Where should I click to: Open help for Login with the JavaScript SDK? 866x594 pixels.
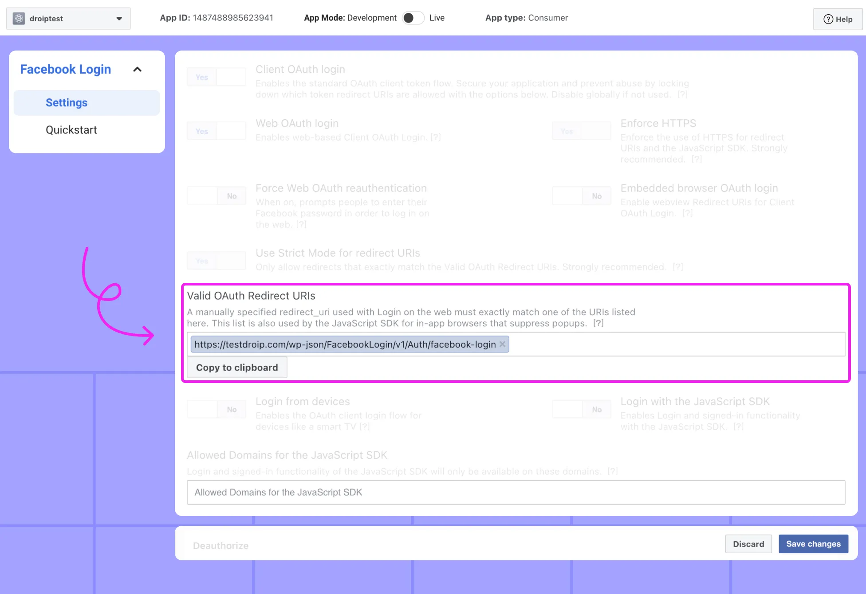(738, 426)
